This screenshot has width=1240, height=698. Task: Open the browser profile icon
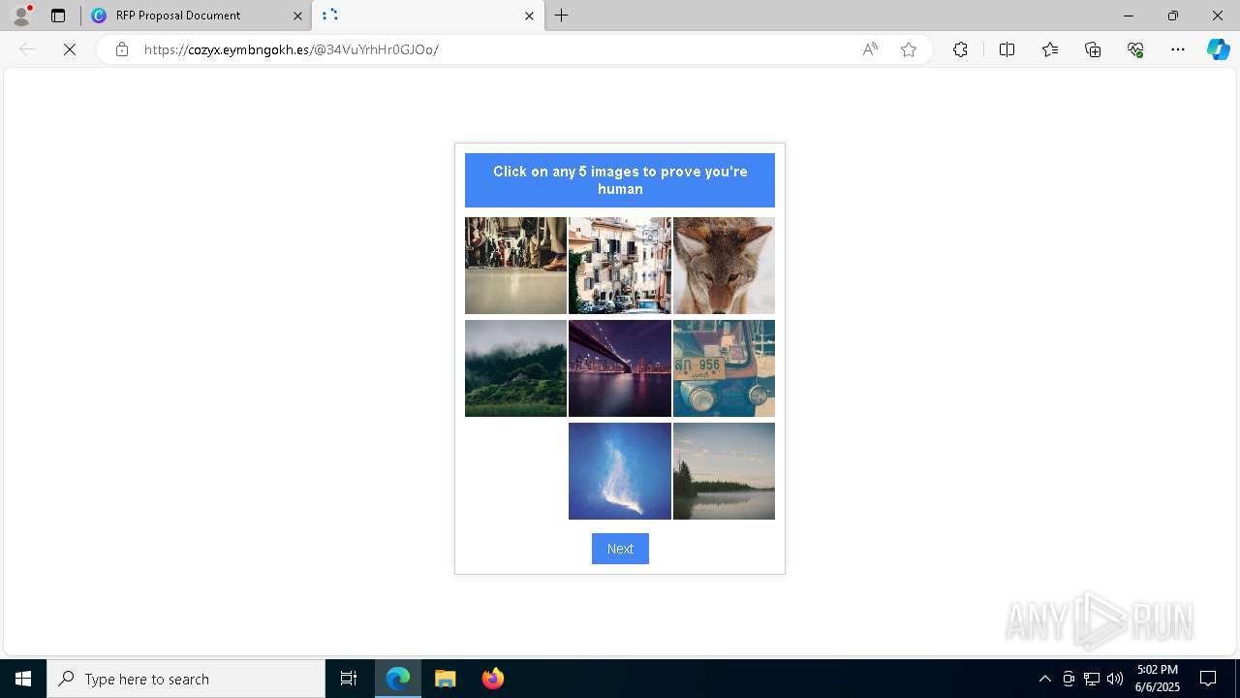[x=21, y=16]
